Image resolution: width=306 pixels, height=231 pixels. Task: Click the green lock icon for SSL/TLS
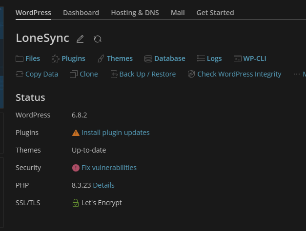[76, 203]
